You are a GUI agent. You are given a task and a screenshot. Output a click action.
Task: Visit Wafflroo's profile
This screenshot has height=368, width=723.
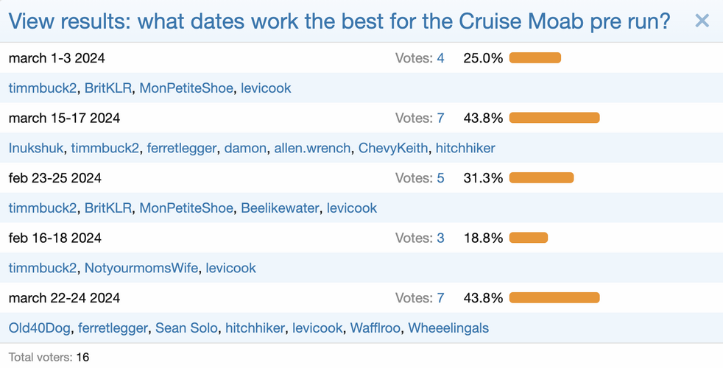375,328
